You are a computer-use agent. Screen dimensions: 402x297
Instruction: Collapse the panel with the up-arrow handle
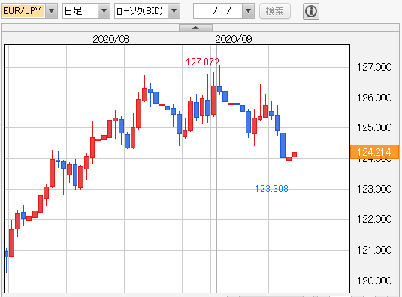click(195, 28)
